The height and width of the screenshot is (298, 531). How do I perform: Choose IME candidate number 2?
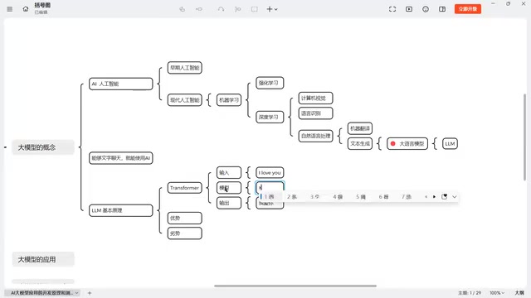(291, 197)
